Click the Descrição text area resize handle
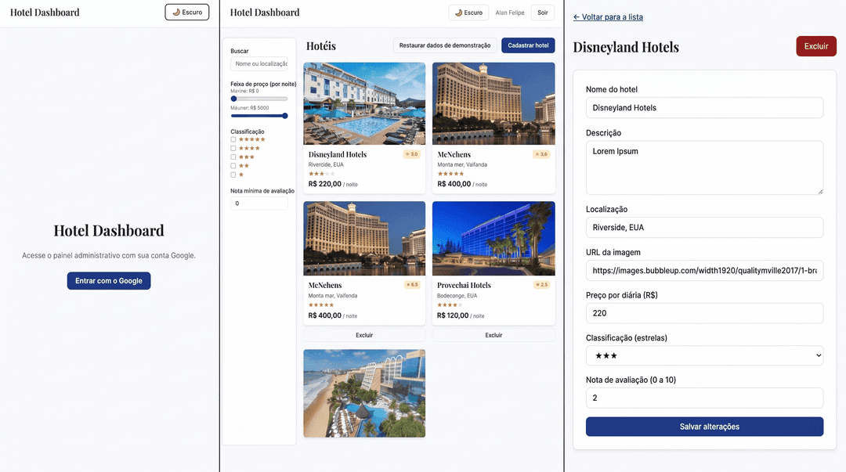846x472 pixels. coord(820,192)
